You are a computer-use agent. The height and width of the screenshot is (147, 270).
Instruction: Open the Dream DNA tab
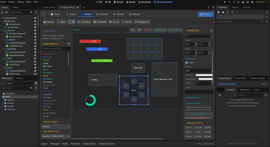pyautogui.click(x=240, y=78)
